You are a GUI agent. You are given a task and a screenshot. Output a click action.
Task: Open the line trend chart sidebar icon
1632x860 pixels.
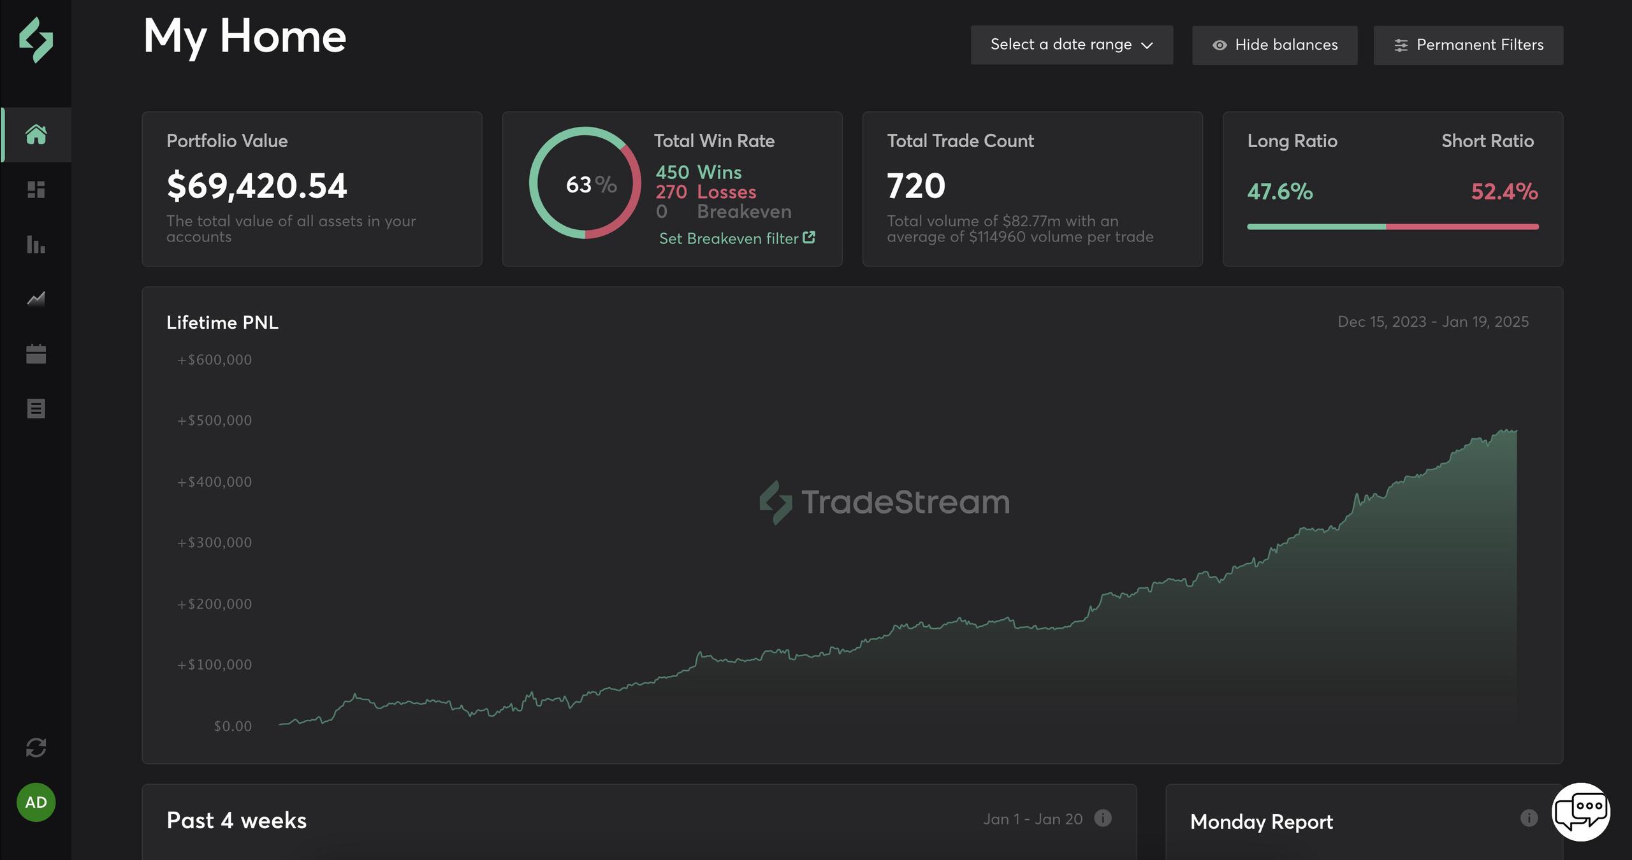[x=36, y=299]
